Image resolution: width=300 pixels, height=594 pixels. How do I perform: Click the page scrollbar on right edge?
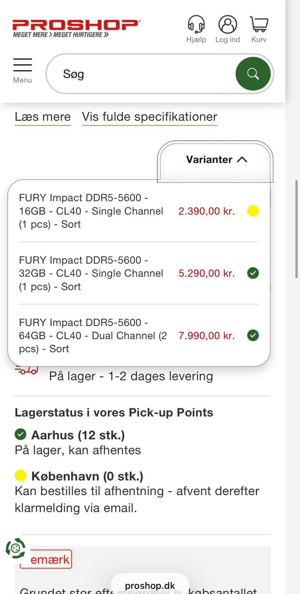[x=296, y=229]
